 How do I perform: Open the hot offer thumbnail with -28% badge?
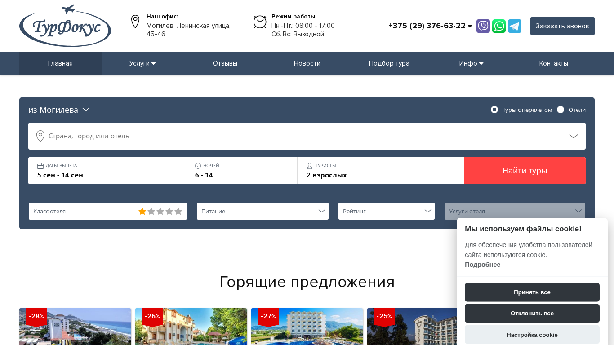click(75, 327)
